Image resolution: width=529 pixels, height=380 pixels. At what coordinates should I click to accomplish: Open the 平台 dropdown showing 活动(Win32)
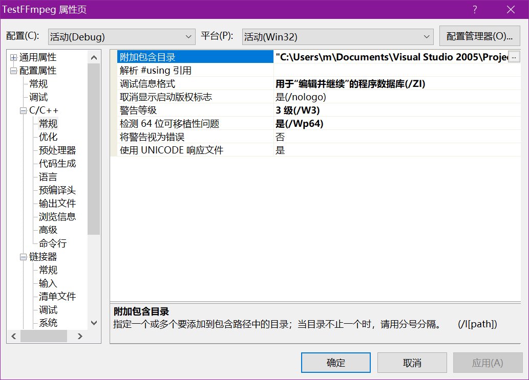click(x=337, y=37)
